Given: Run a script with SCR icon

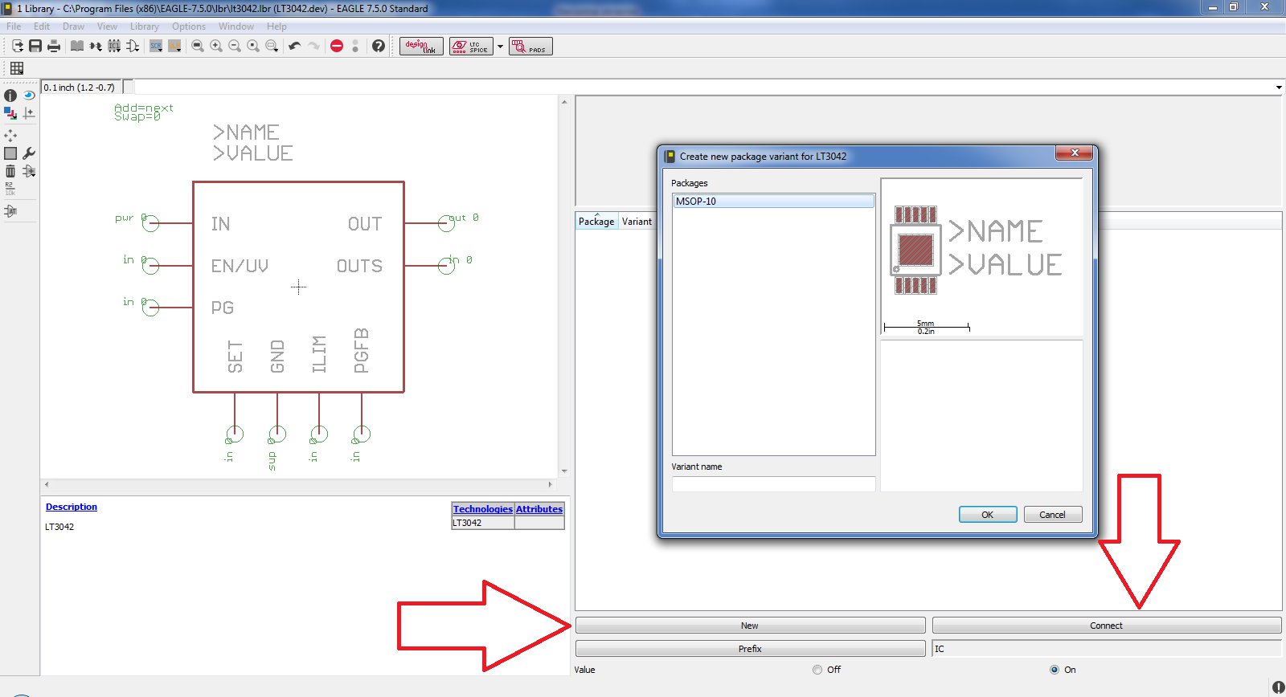Looking at the screenshot, I should click(156, 46).
